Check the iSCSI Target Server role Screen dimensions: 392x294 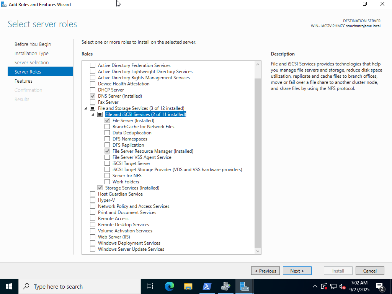click(107, 163)
